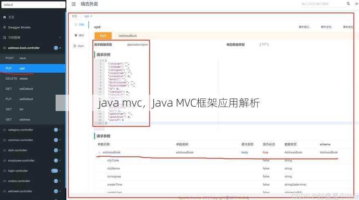
Task: Select GET list endpoint
Action: pos(33,109)
